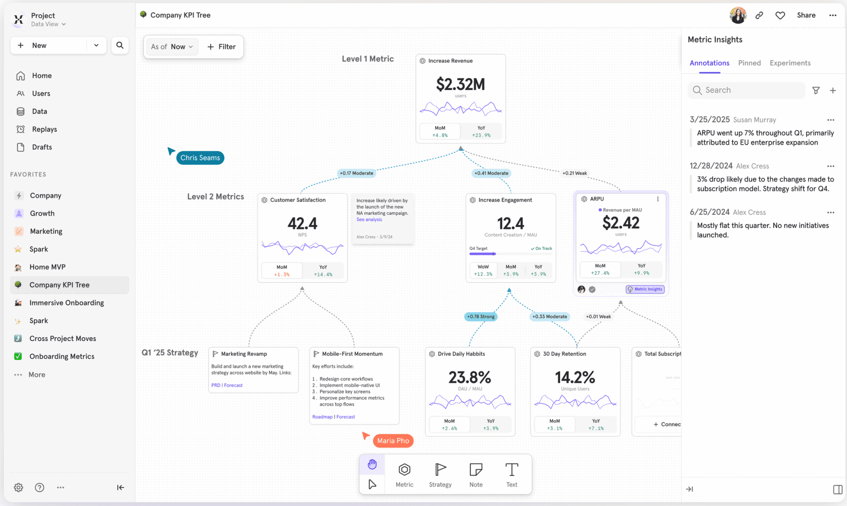The height and width of the screenshot is (506, 847).
Task: Toggle Metric Insights on ARPU card
Action: (645, 289)
